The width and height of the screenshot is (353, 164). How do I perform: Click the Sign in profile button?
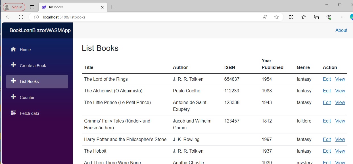14,7
